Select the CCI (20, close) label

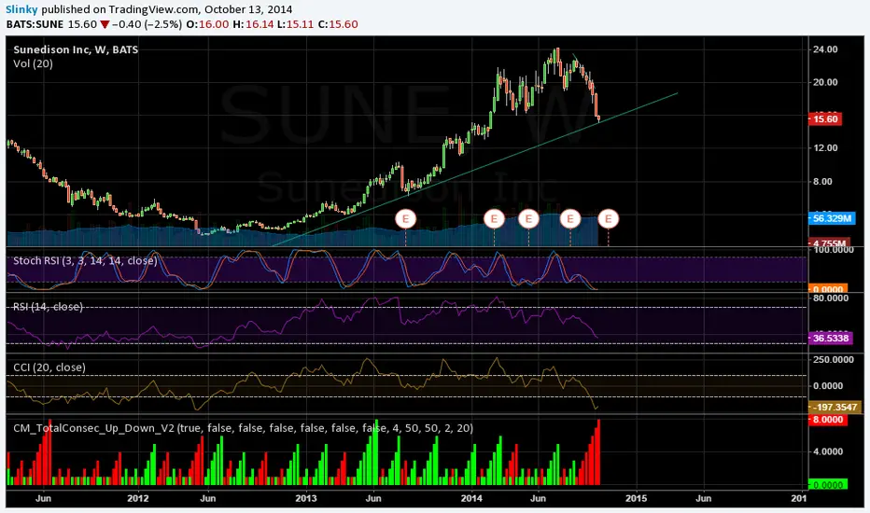(x=49, y=367)
